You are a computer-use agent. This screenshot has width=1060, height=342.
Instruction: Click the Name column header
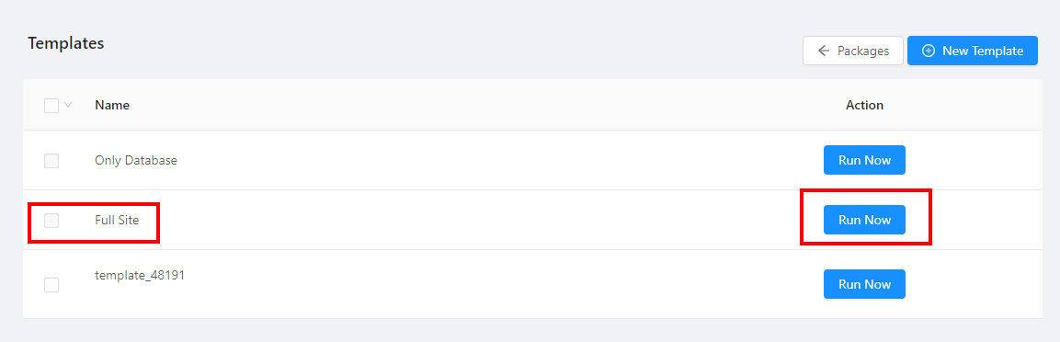click(x=112, y=105)
